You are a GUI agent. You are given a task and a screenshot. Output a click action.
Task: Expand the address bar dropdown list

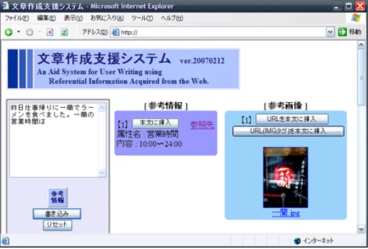[x=330, y=32]
